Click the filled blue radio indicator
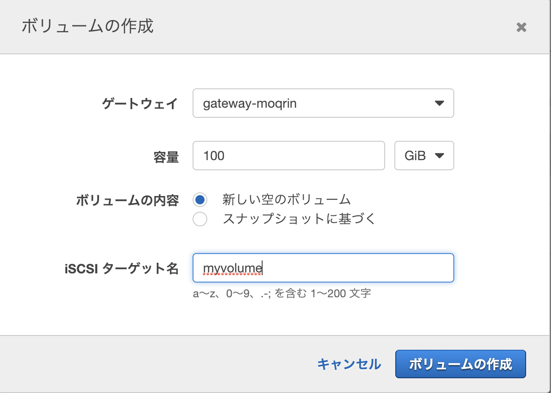 200,200
